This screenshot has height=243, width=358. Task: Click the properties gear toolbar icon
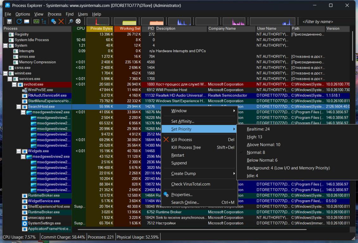pyautogui.click(x=53, y=22)
